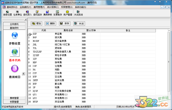Image resolution: width=172 pixels, height=110 pixels.
Task: Open 用户管理 smiley icon
Action: pyautogui.click(x=68, y=13)
